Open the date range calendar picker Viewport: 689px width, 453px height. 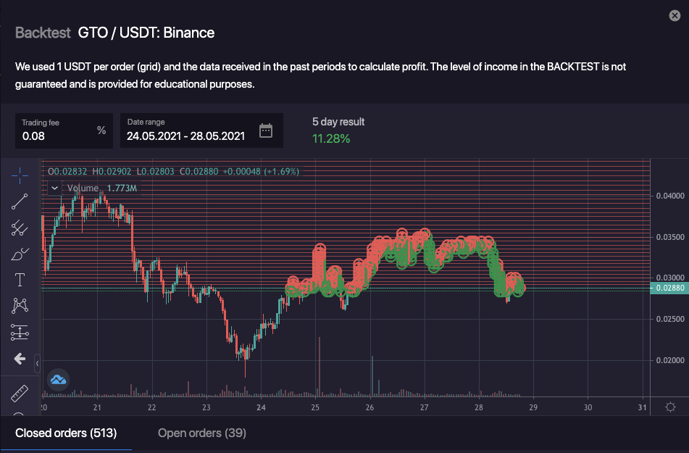click(x=266, y=130)
